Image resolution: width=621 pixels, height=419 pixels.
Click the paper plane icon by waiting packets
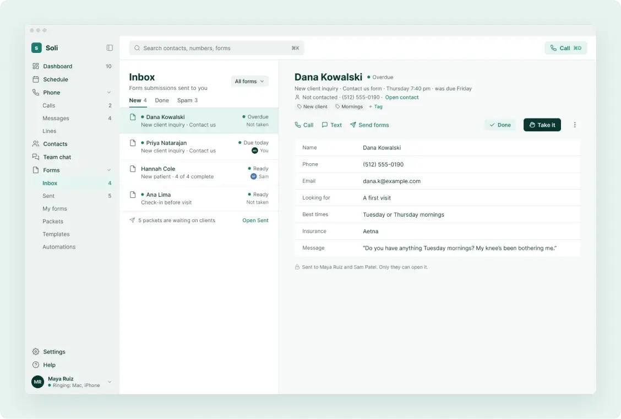pyautogui.click(x=132, y=220)
